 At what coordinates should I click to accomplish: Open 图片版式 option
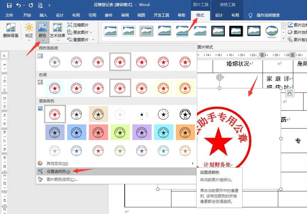coord(297,40)
